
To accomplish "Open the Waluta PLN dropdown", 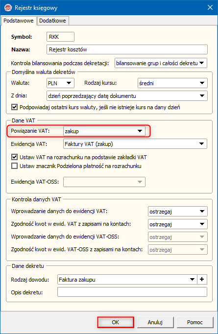I will pos(60,83).
